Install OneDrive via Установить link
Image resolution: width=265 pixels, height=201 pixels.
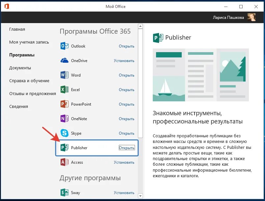coord(124,61)
